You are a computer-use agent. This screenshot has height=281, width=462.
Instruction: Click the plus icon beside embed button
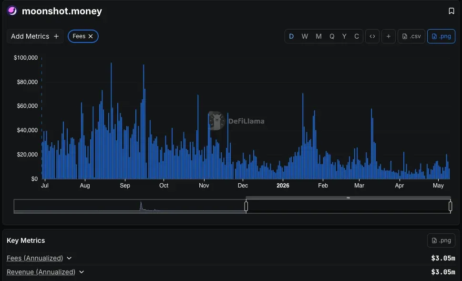[x=389, y=36]
